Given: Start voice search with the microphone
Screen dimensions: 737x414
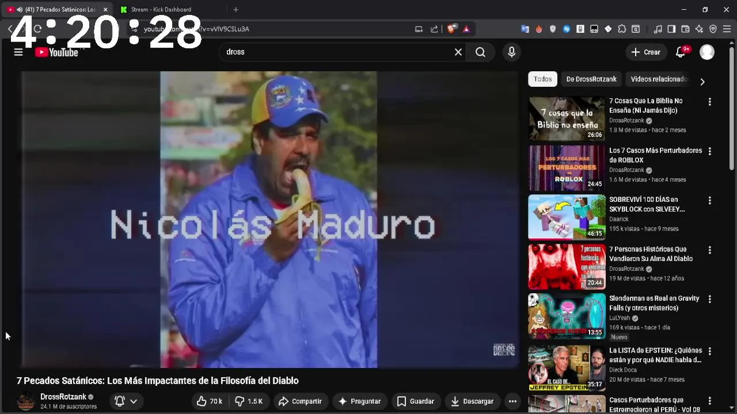Looking at the screenshot, I should tap(511, 52).
